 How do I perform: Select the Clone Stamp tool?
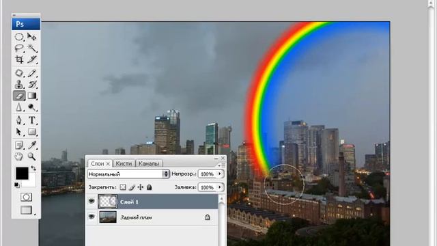19,84
